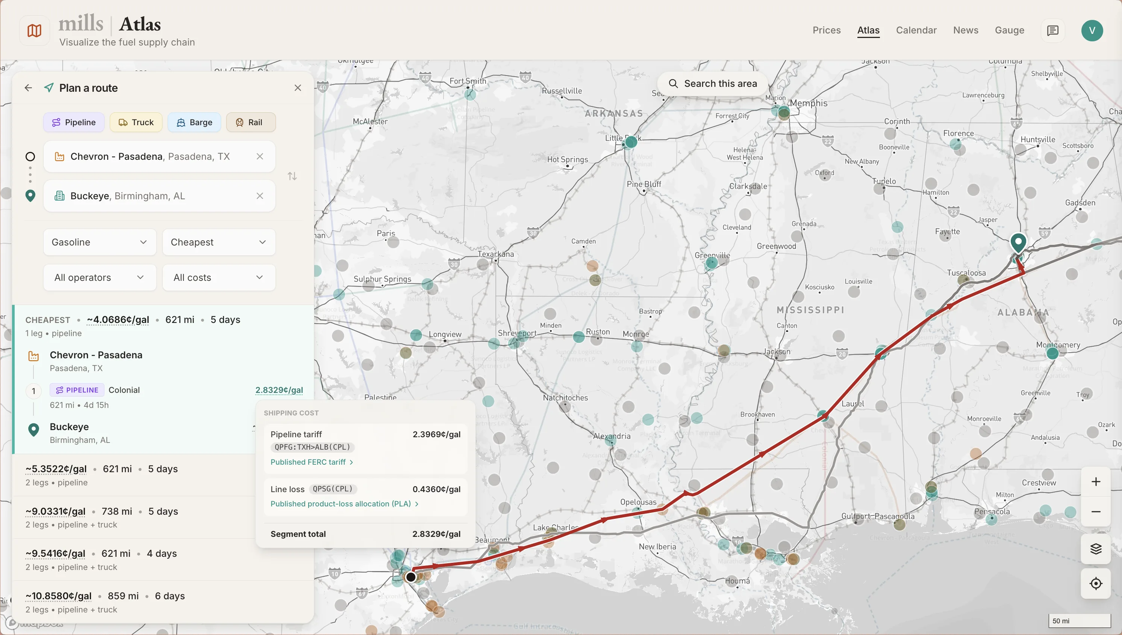Image resolution: width=1122 pixels, height=635 pixels.
Task: Open the Gasoline product dropdown
Action: [100, 242]
